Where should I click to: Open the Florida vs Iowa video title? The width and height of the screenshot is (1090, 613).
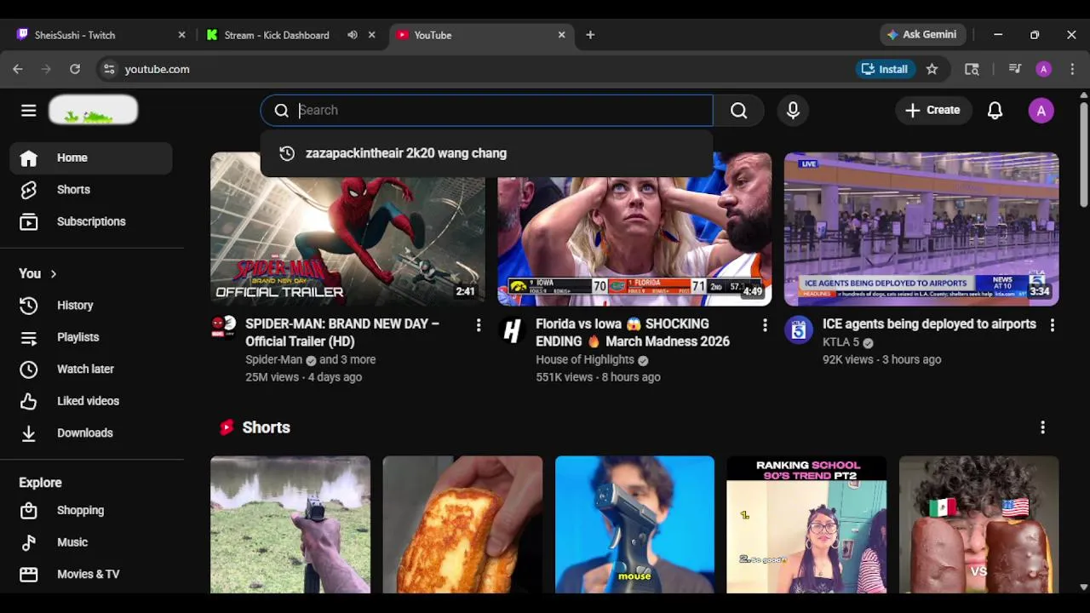coord(633,333)
